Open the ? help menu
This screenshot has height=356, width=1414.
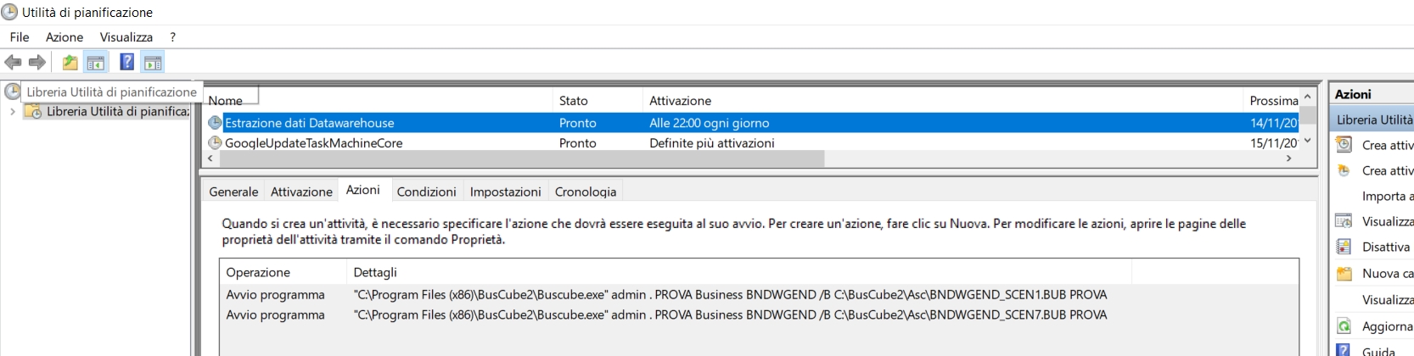(172, 37)
